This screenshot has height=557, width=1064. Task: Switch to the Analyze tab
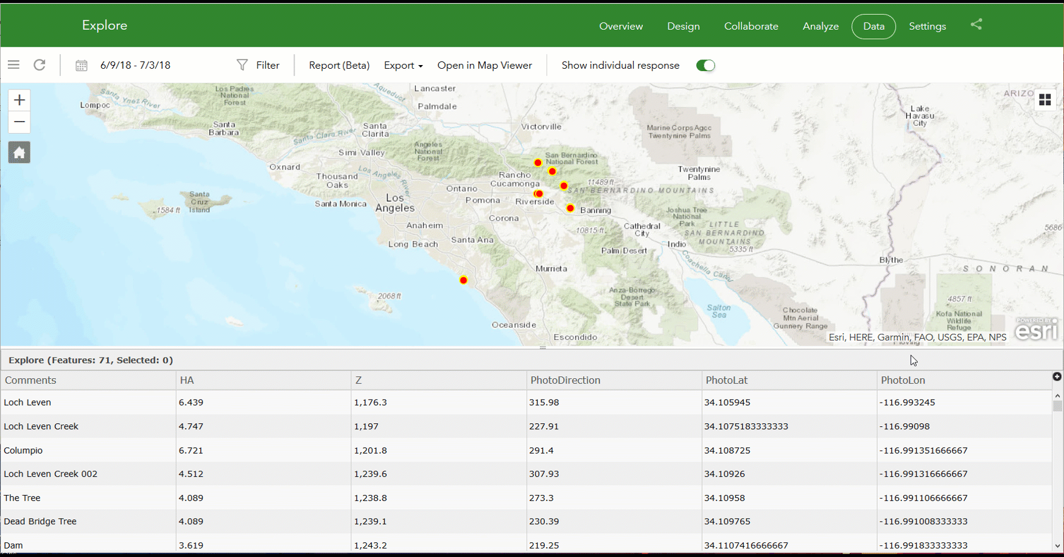click(820, 26)
